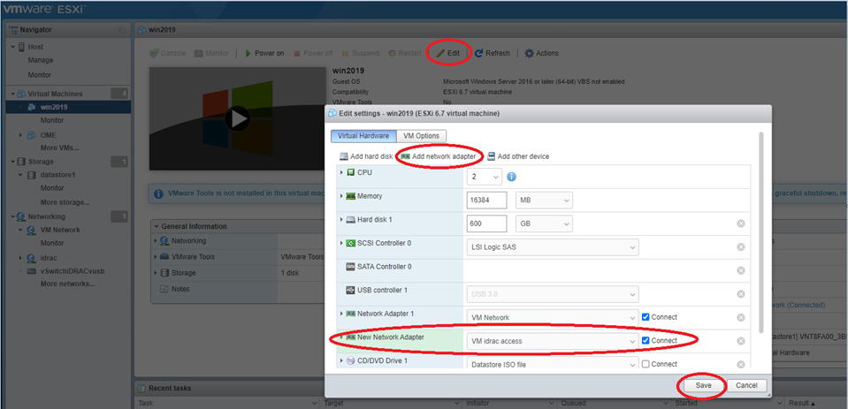Select Networking in the Navigator
848x409 pixels.
[47, 216]
